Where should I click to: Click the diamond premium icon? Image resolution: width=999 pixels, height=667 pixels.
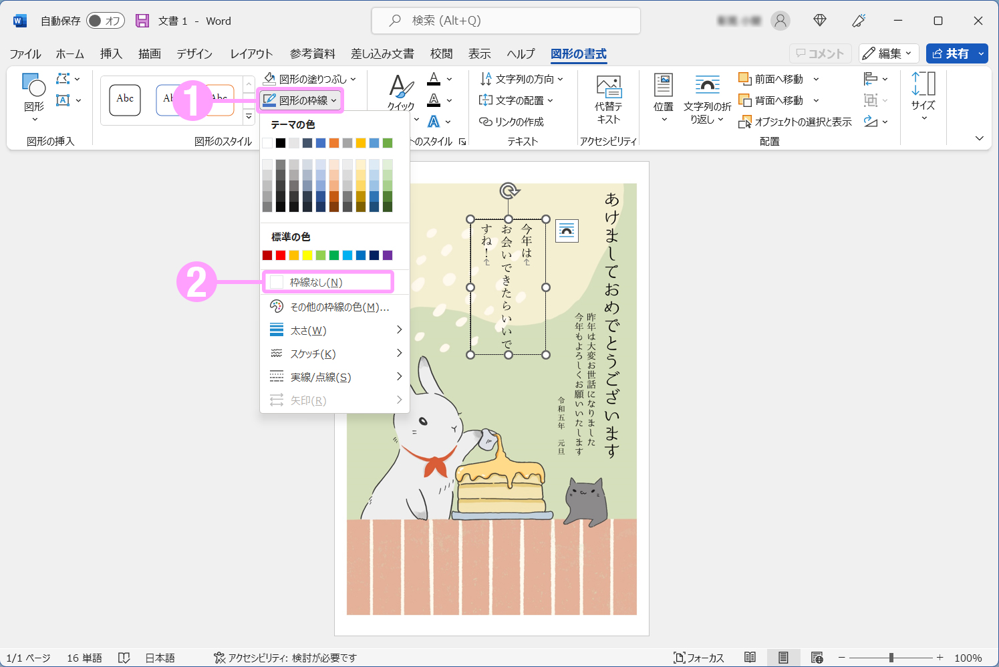(x=820, y=21)
